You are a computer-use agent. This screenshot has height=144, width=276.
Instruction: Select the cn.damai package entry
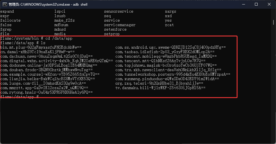pyautogui.click(x=37, y=52)
